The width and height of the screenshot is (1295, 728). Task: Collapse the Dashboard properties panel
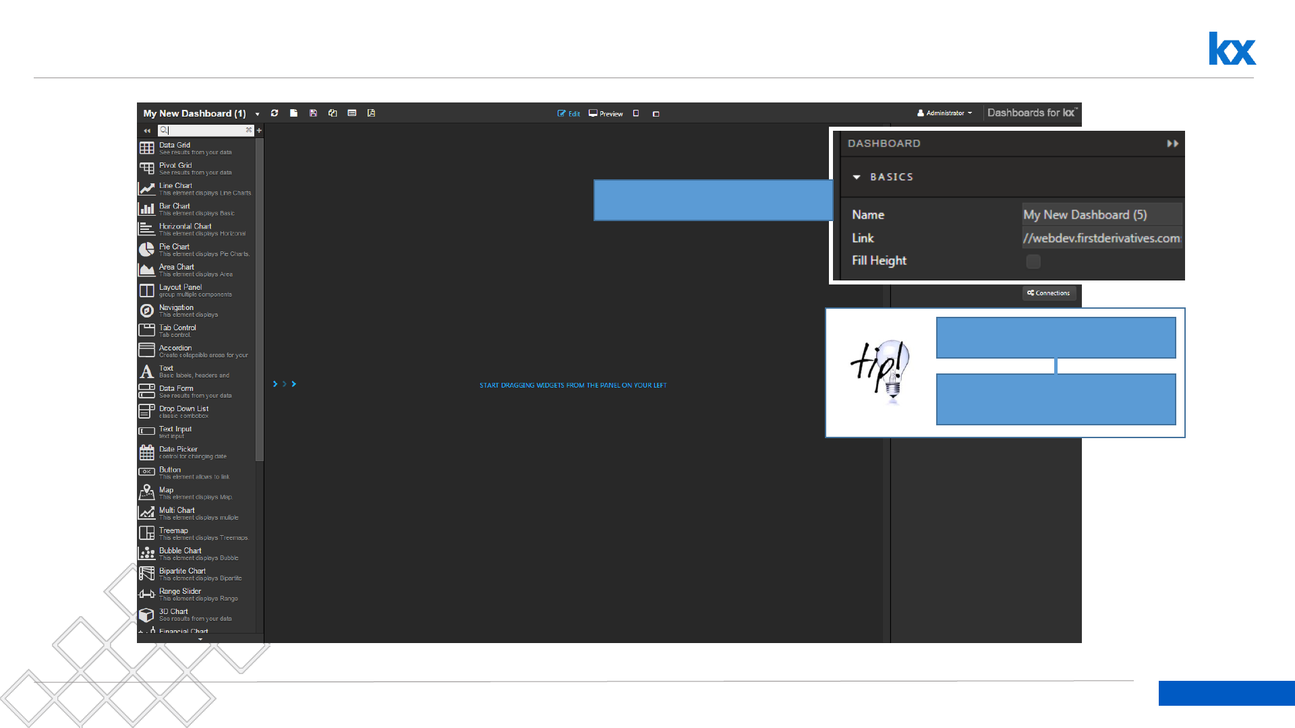1172,144
